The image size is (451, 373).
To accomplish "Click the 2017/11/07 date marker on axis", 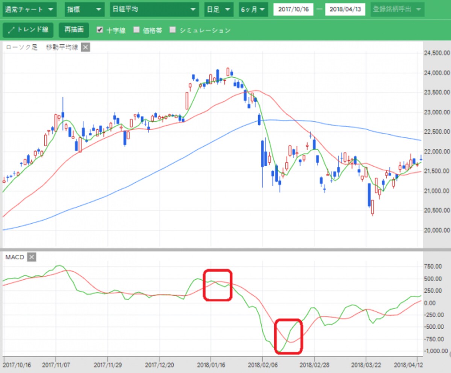I will pyautogui.click(x=56, y=364).
